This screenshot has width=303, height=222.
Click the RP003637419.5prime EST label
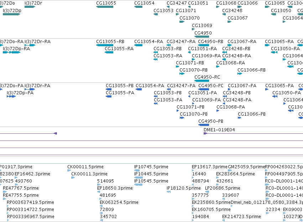tap(30, 202)
